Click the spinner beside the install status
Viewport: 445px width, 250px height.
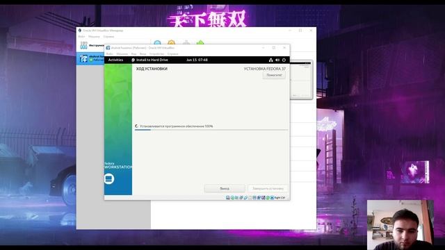(x=136, y=126)
